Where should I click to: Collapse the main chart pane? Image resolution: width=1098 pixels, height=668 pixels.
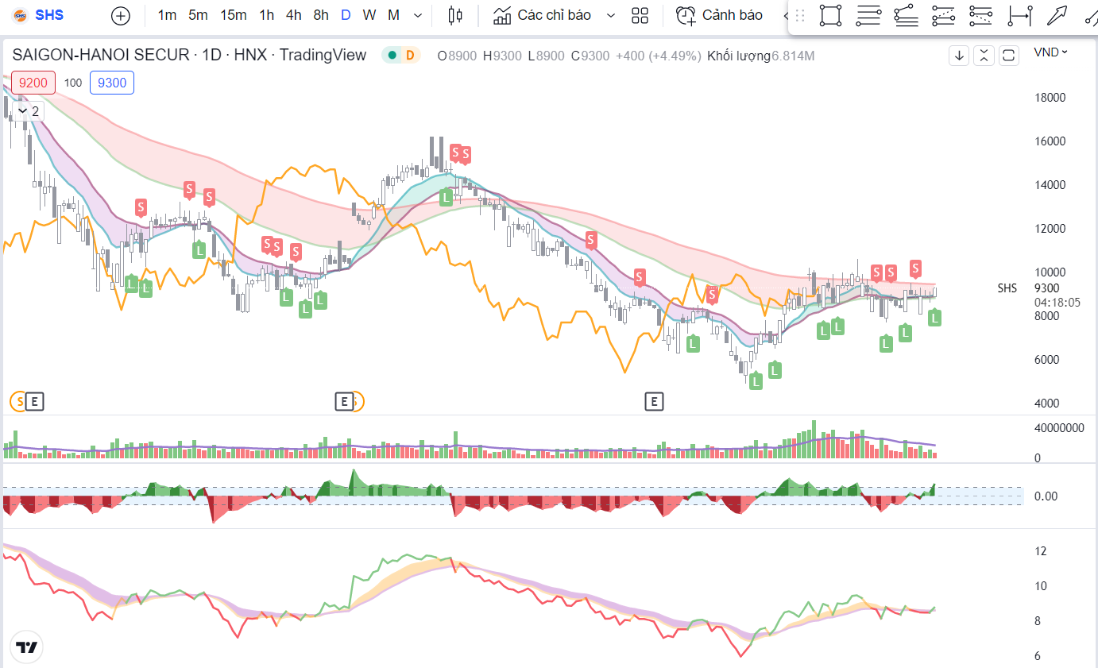(984, 55)
